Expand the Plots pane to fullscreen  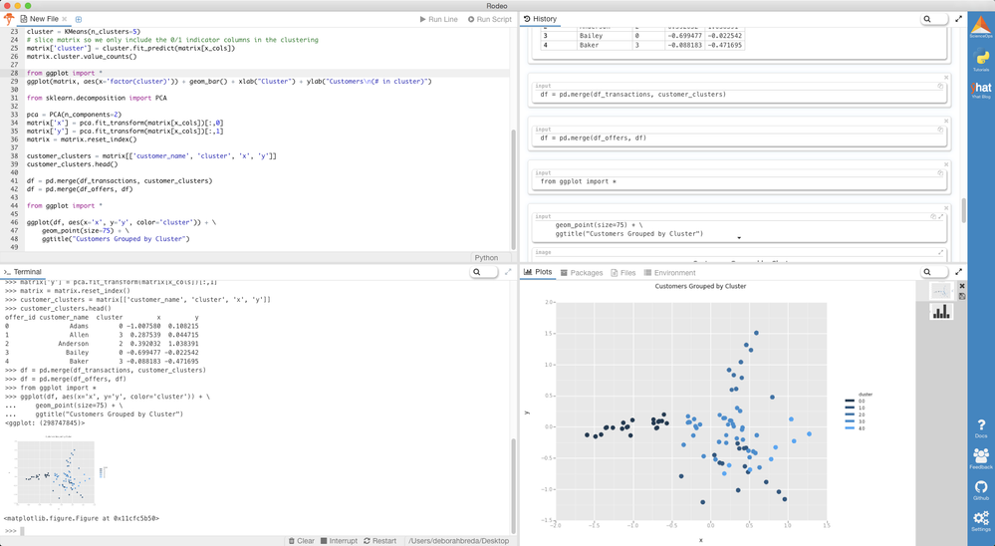958,272
